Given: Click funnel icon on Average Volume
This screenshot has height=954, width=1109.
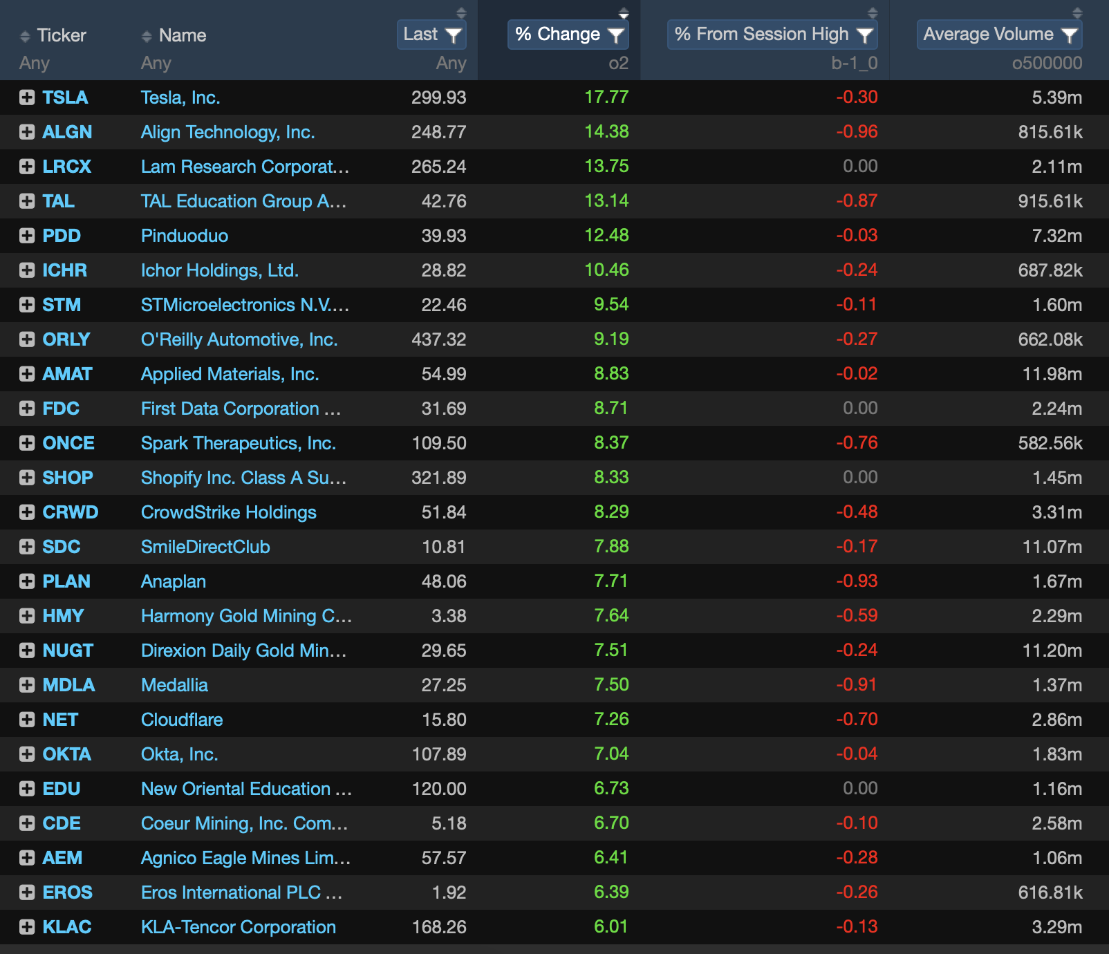Looking at the screenshot, I should (1069, 35).
